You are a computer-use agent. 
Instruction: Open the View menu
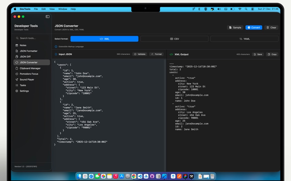pyautogui.click(x=52, y=9)
